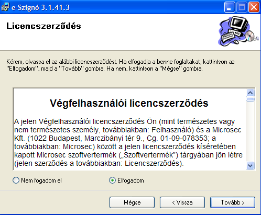Select the "Nem fogadom el" radio button
Viewport: 261px width, 215px height.
click(x=16, y=180)
